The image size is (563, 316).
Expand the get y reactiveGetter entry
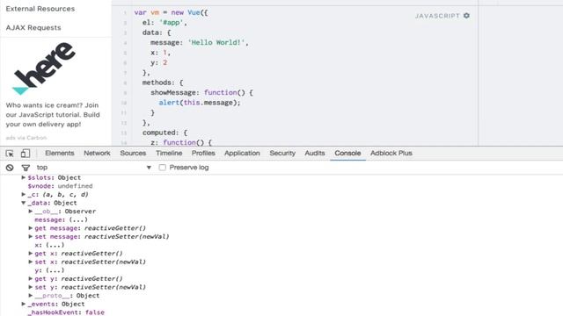pos(31,278)
